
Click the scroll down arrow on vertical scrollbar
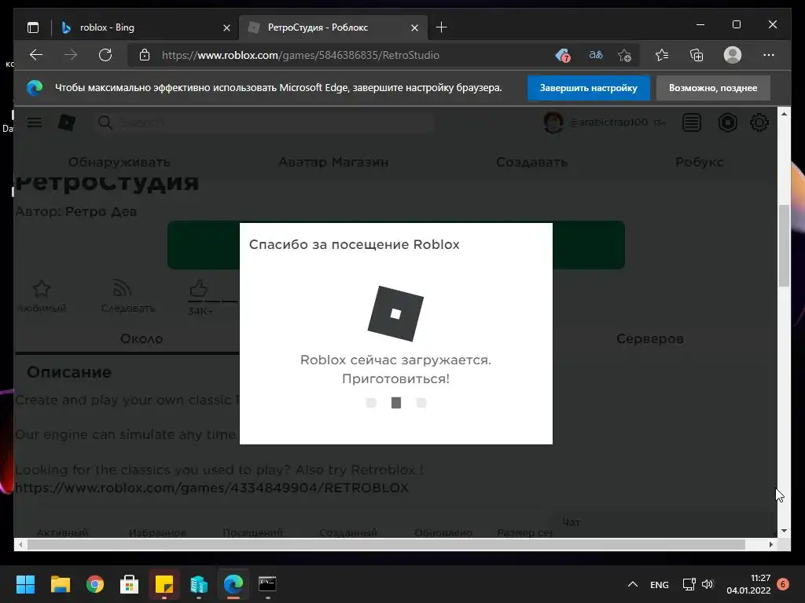(784, 531)
